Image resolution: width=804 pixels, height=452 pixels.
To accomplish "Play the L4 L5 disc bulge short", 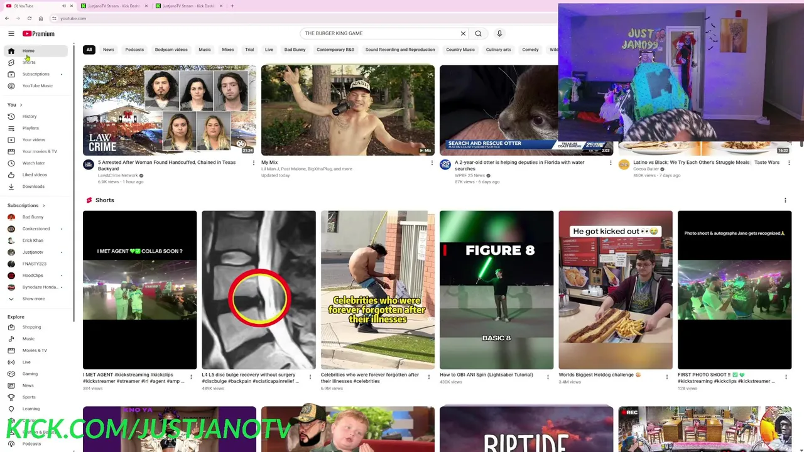I will (259, 290).
